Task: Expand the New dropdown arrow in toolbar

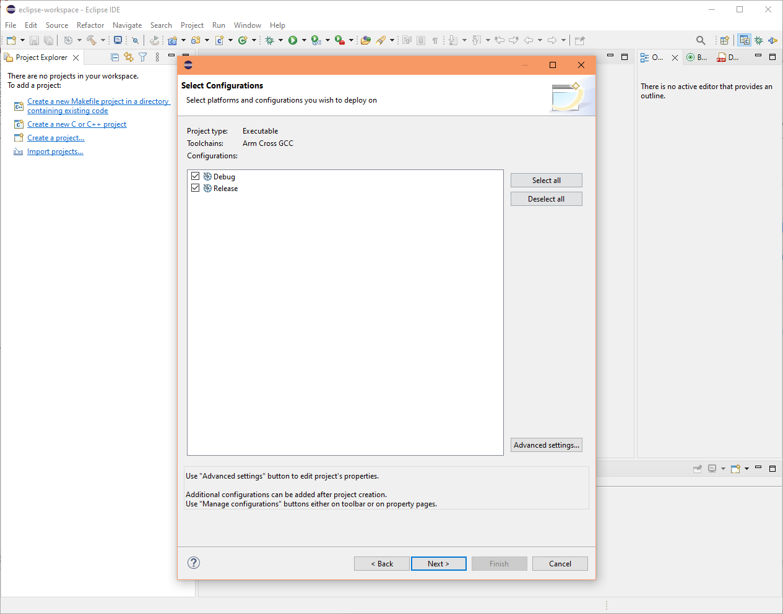Action: (23, 40)
